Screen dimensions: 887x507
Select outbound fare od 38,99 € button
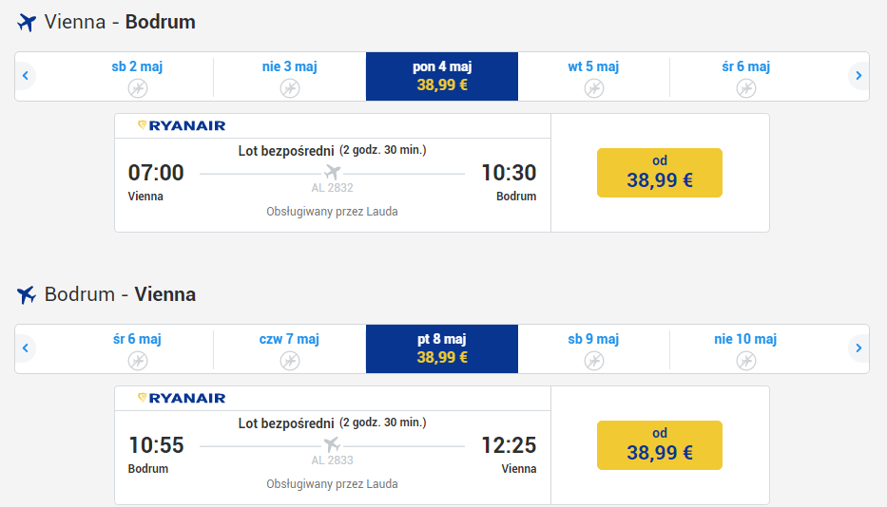tap(660, 173)
